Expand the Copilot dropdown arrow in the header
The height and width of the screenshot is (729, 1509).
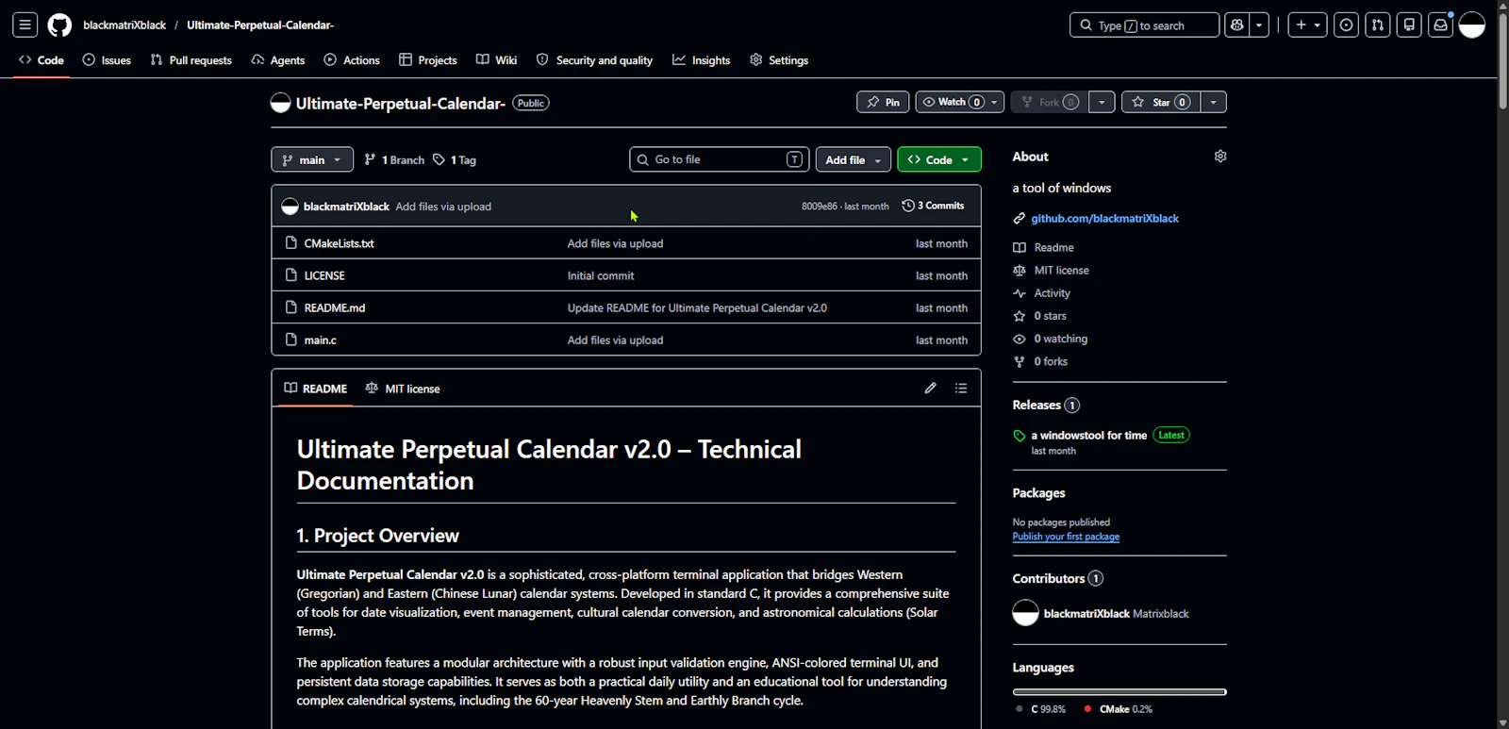(1260, 25)
